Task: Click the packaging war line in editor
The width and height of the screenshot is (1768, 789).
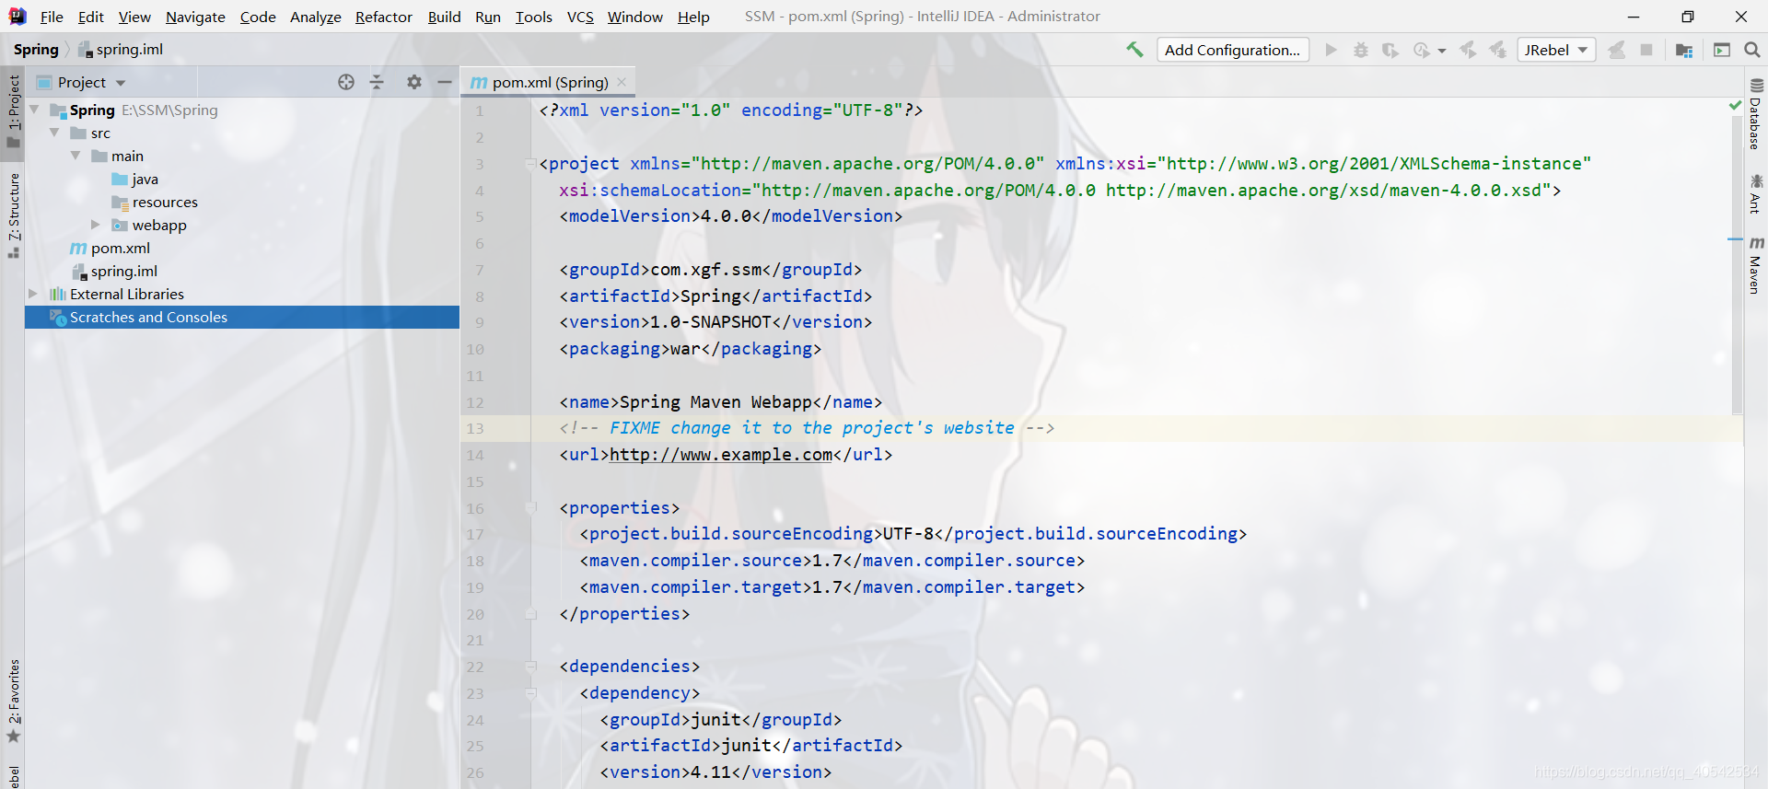Action: pyautogui.click(x=691, y=349)
